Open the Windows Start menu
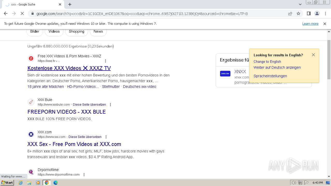The height and width of the screenshot is (186, 331). click(x=7, y=183)
